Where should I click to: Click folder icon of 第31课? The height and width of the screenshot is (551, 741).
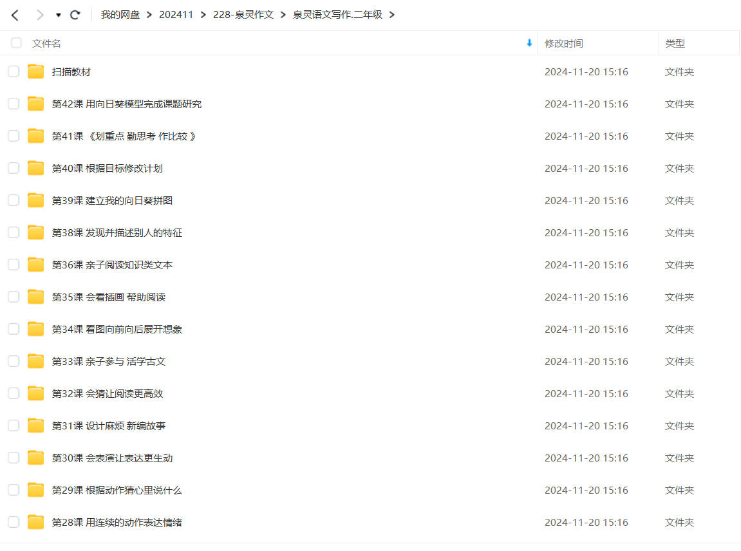coord(35,425)
